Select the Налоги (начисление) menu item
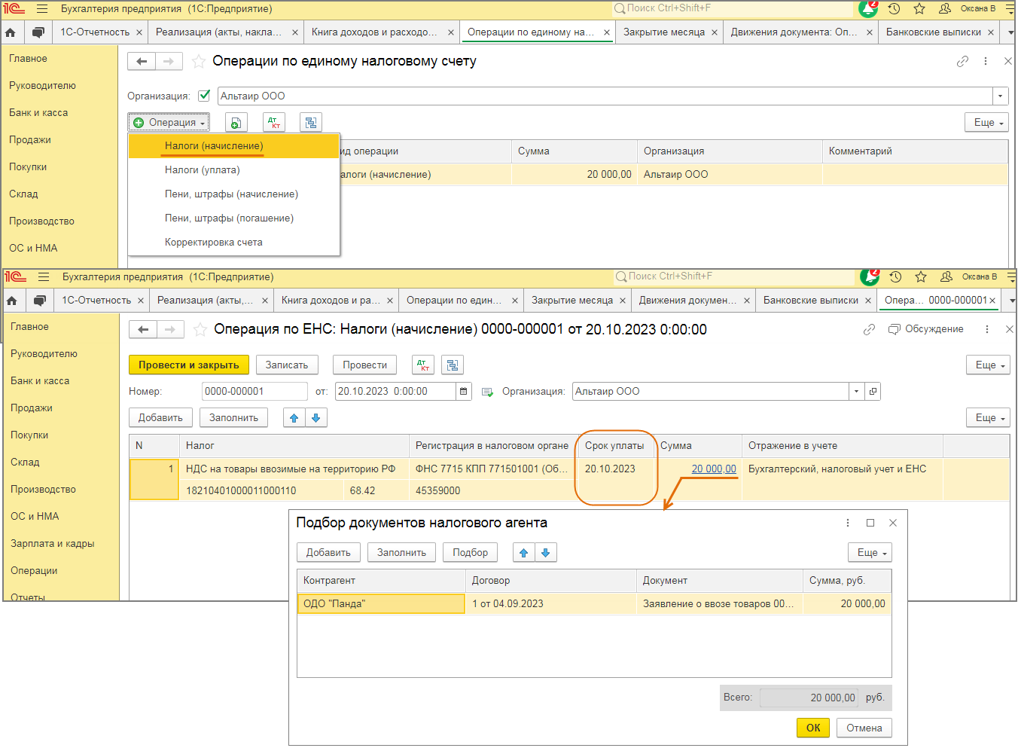The image size is (1018, 748). point(233,146)
